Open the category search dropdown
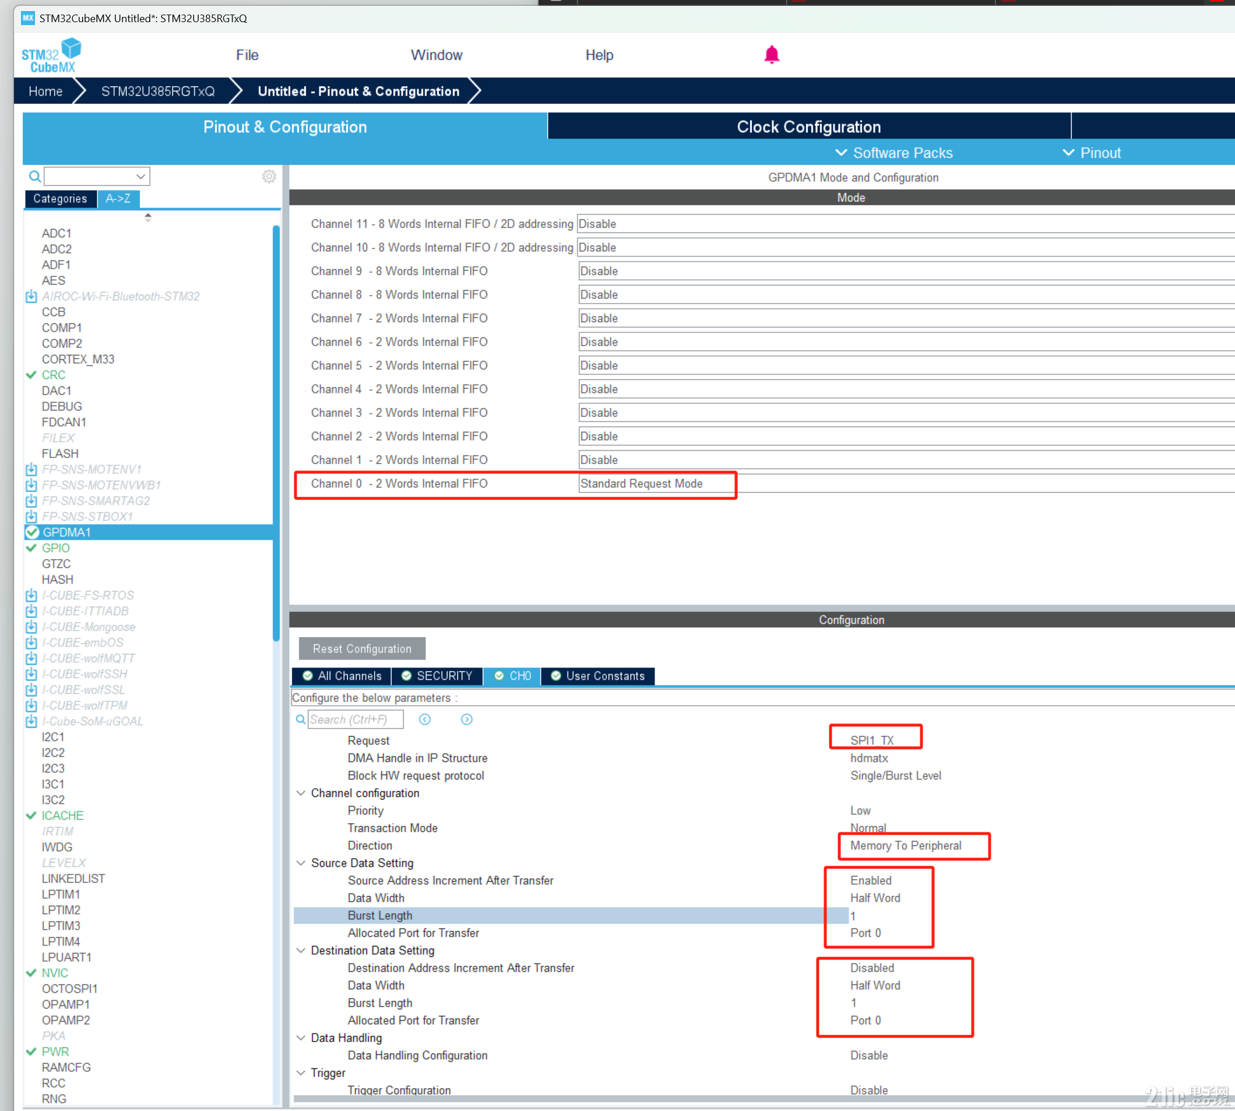 (140, 177)
